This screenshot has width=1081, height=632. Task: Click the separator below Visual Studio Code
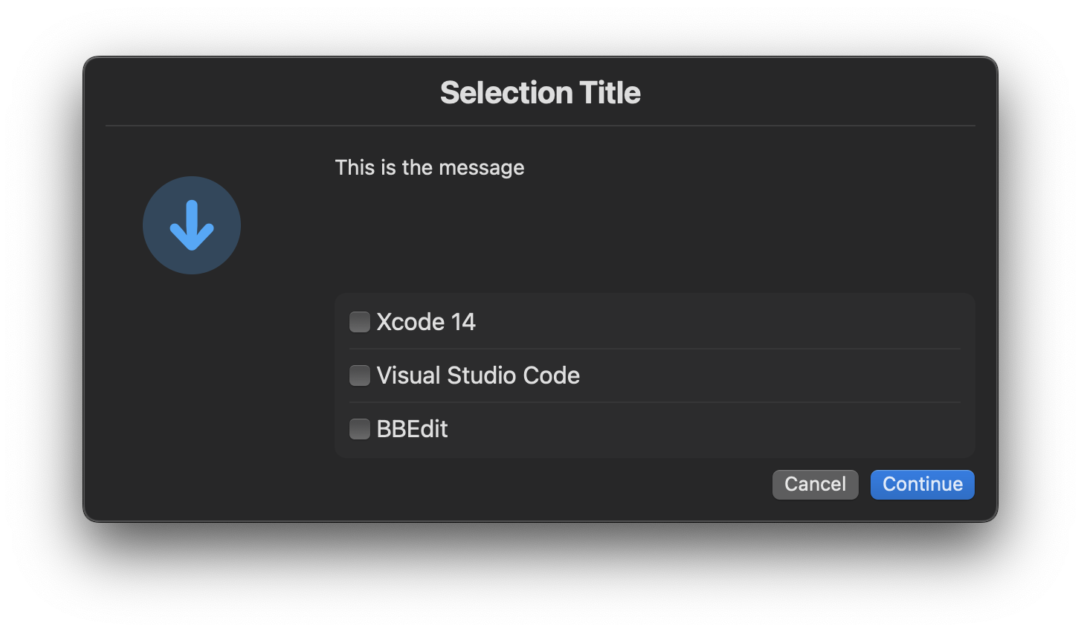[654, 402]
